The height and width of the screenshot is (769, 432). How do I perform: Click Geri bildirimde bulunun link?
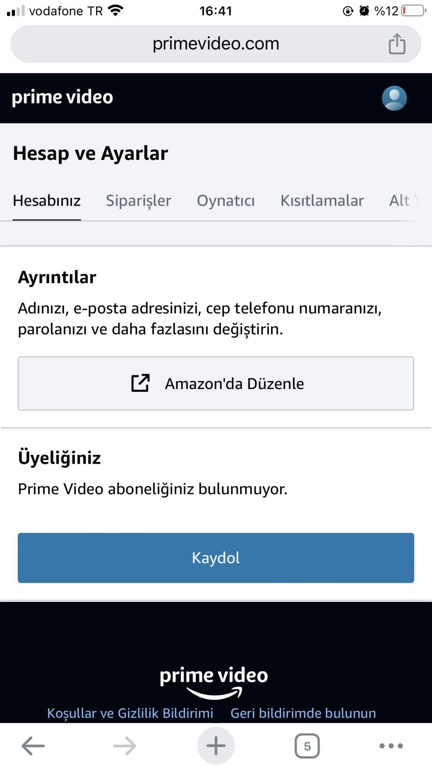[303, 713]
